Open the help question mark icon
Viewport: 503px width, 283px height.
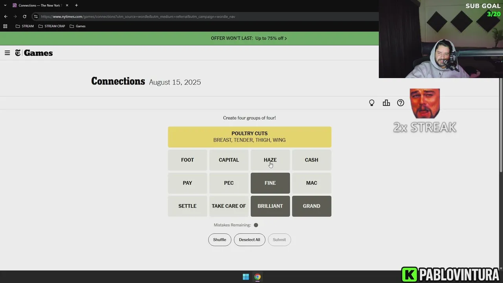coord(400,103)
